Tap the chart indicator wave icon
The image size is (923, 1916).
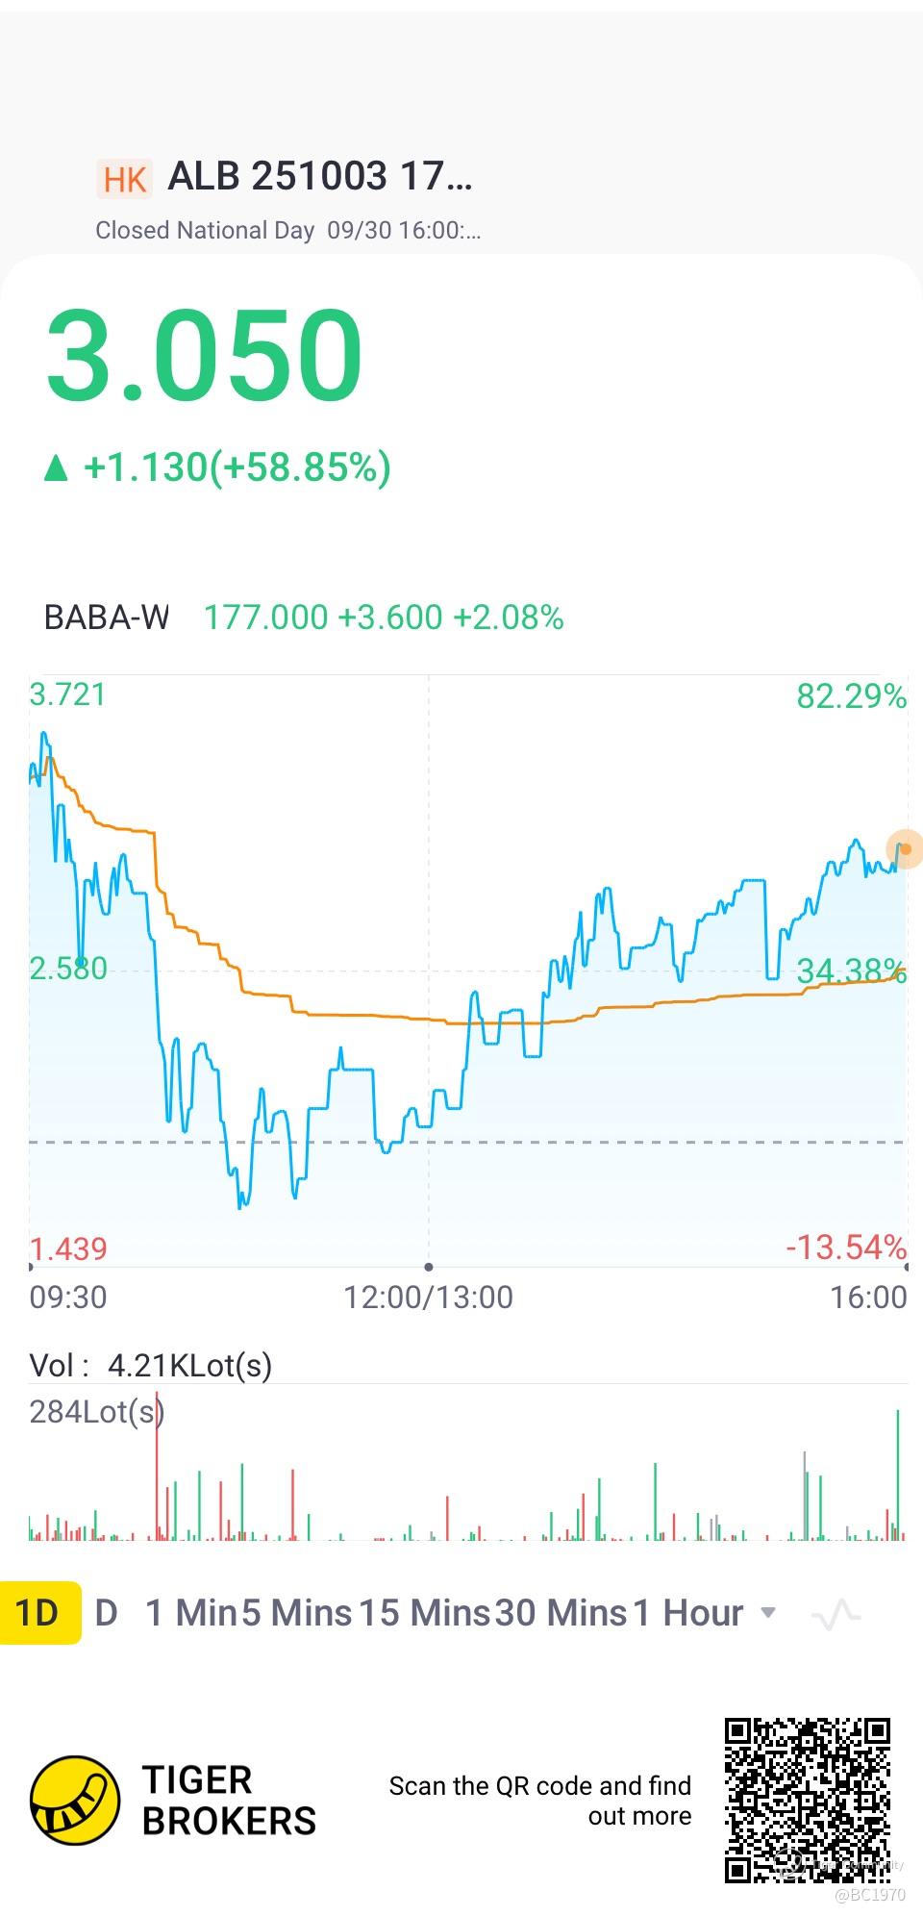[x=836, y=1613]
